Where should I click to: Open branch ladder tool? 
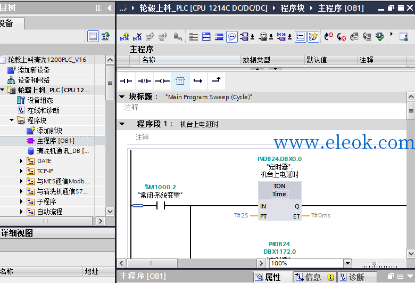[198, 81]
